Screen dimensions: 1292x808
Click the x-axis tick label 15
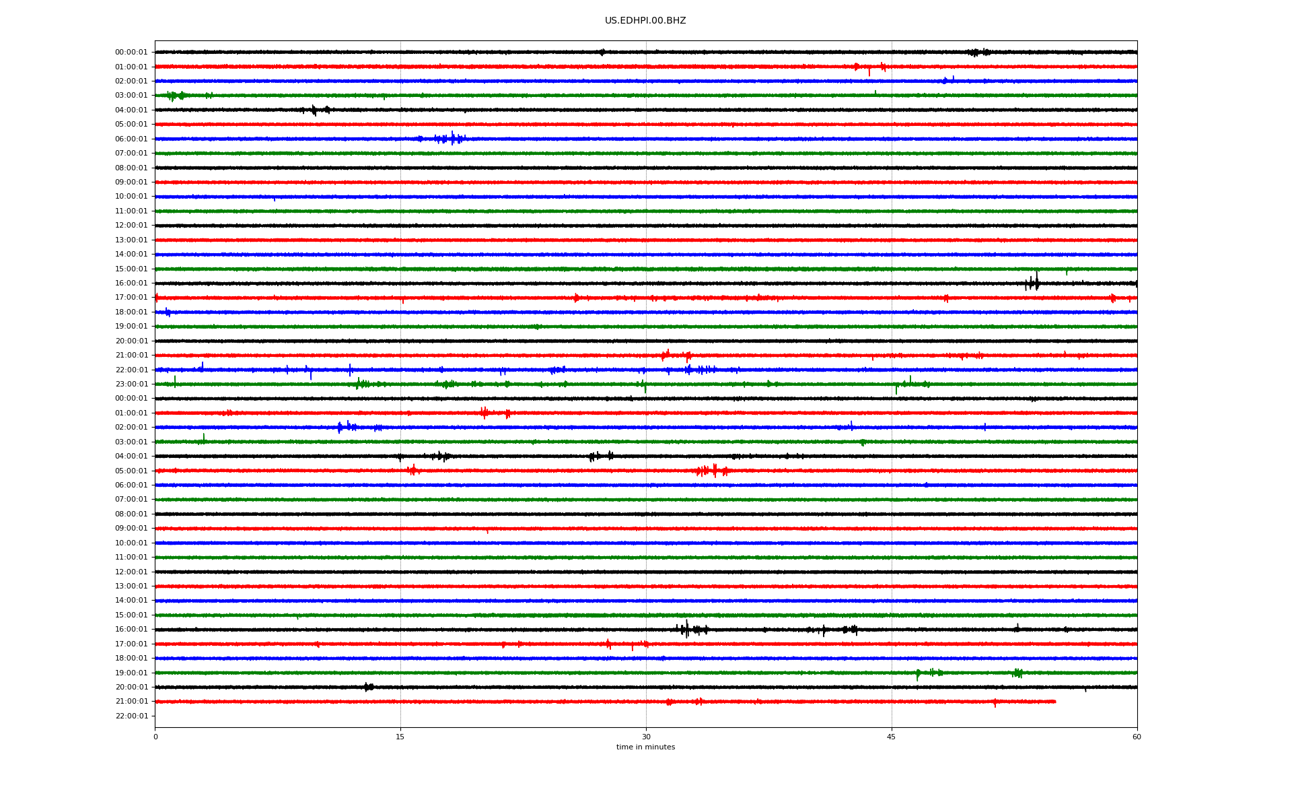pos(400,737)
